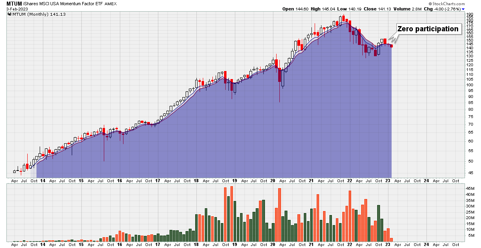481x248 pixels.
Task: Click year label 21 under the volume panel
Action: [311, 244]
